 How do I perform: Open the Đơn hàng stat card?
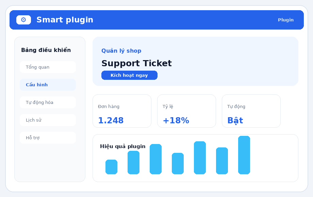122,111
